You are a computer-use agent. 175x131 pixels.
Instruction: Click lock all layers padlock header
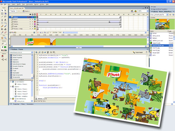[32, 15]
